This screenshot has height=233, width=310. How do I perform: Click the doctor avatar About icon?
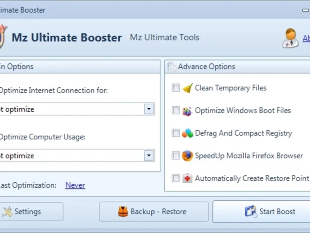coord(290,38)
